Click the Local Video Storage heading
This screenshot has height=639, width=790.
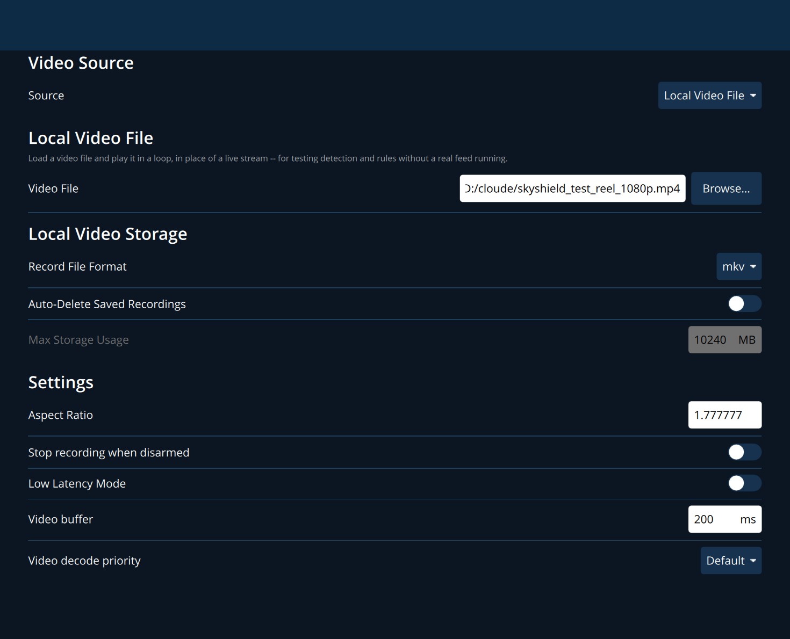click(x=107, y=234)
